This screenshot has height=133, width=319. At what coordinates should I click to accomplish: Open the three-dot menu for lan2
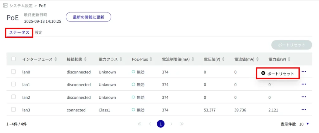304,97
